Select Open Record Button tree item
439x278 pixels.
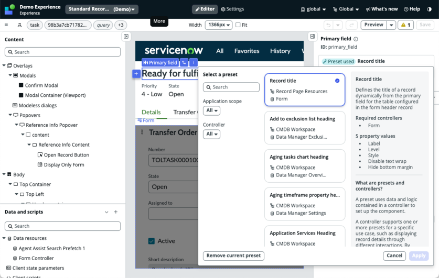[67, 155]
